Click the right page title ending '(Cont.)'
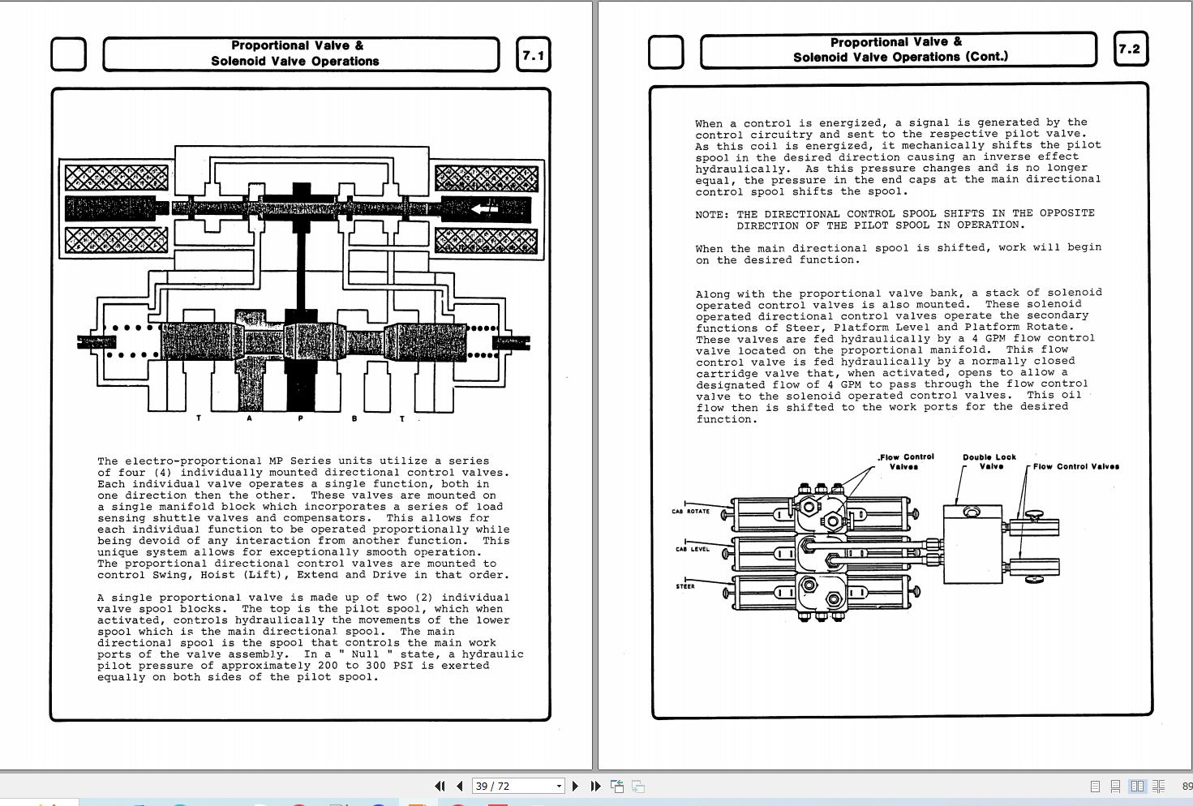1193x806 pixels. coord(900,49)
